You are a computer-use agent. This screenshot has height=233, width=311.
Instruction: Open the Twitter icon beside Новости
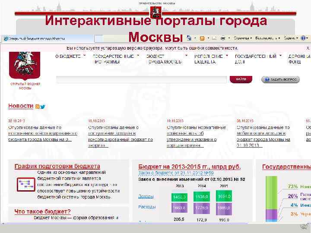coord(43,107)
